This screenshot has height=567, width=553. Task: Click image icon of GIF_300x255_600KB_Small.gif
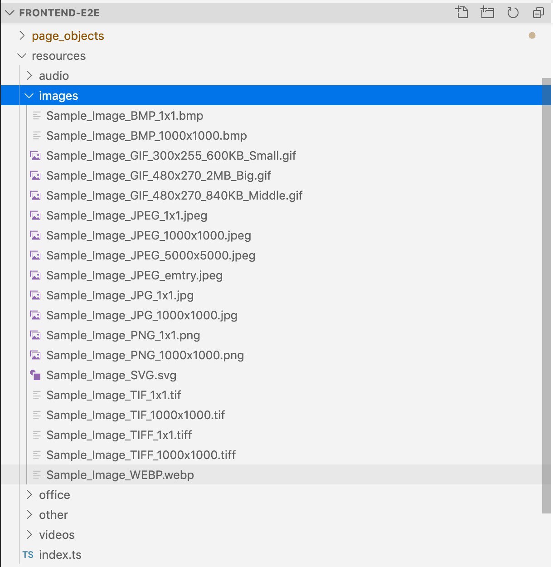(x=35, y=156)
